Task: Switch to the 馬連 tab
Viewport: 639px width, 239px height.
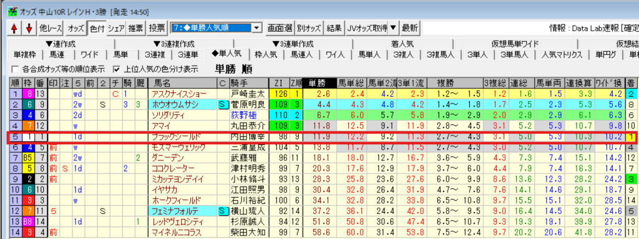Action: (56, 54)
